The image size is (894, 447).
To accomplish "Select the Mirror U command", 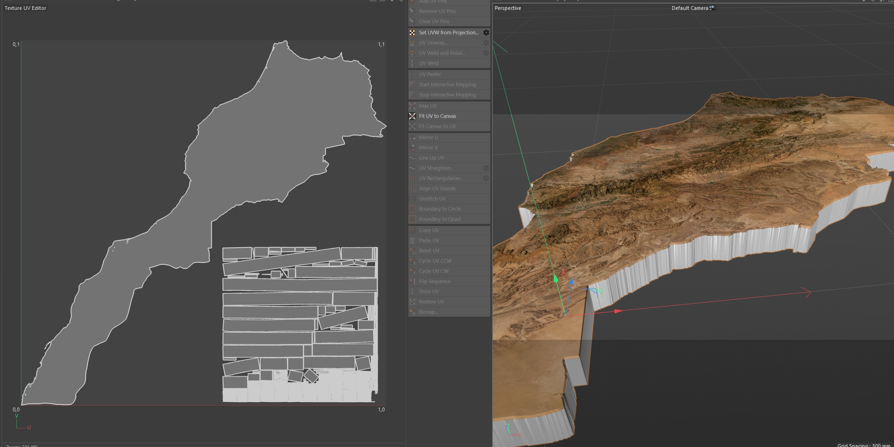I will click(428, 138).
